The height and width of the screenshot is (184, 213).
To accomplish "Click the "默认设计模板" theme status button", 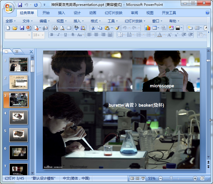I will 43,178.
